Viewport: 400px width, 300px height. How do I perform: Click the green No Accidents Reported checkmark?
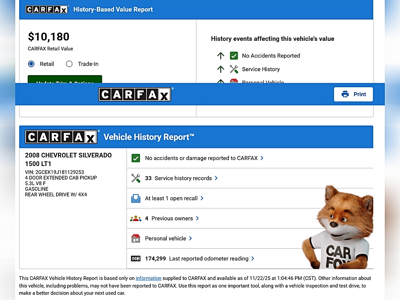(x=234, y=56)
